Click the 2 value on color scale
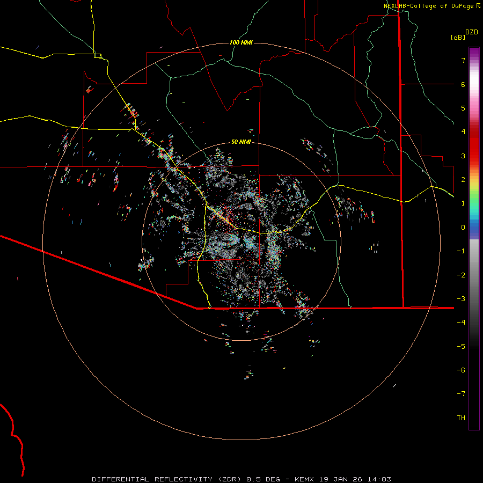 pos(463,180)
